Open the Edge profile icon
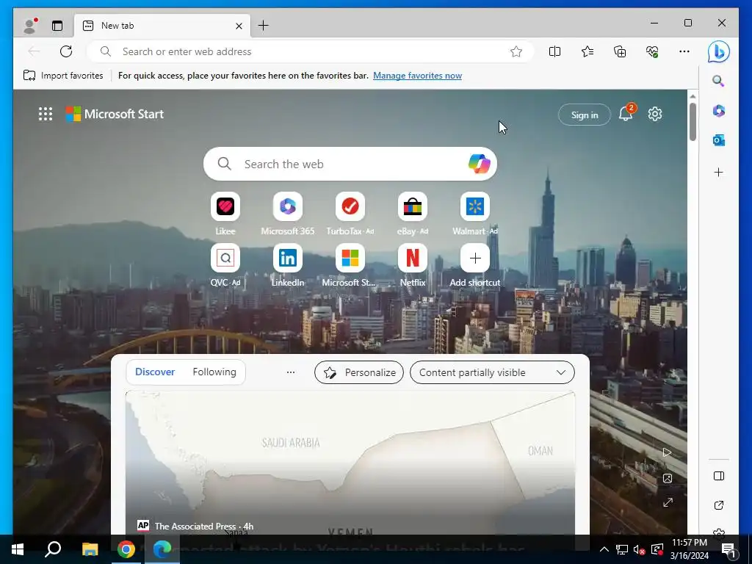 click(30, 26)
